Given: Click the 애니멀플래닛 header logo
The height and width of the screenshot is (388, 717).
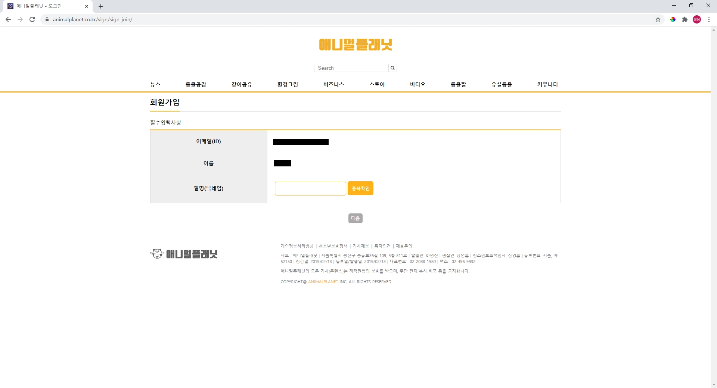Looking at the screenshot, I should (356, 45).
